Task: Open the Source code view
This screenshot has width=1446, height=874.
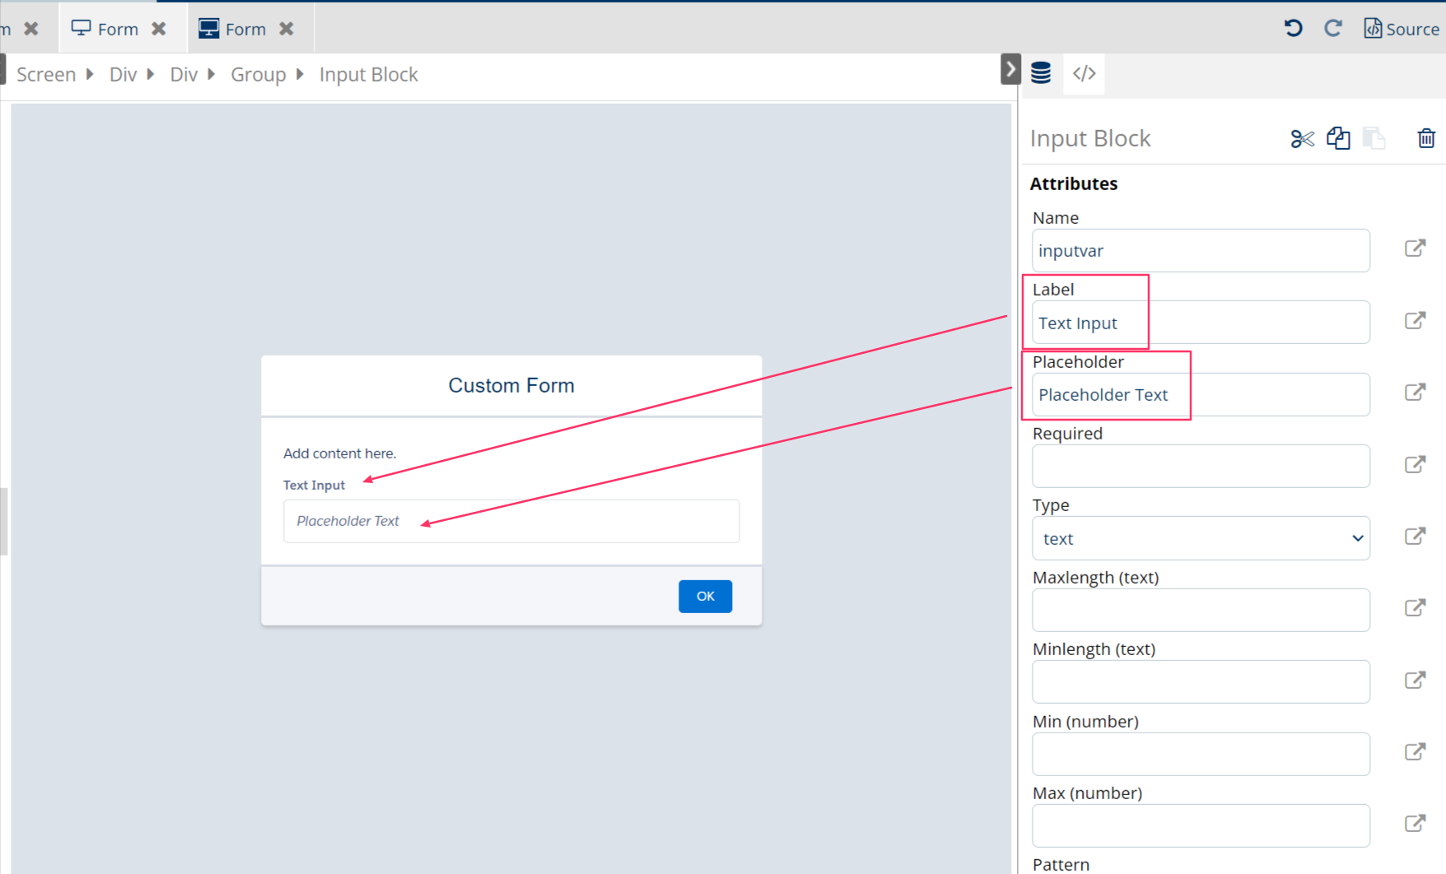Action: tap(1402, 29)
